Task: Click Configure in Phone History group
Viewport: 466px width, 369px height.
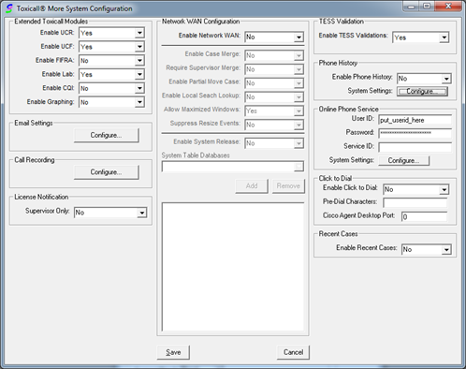Action: tap(422, 91)
